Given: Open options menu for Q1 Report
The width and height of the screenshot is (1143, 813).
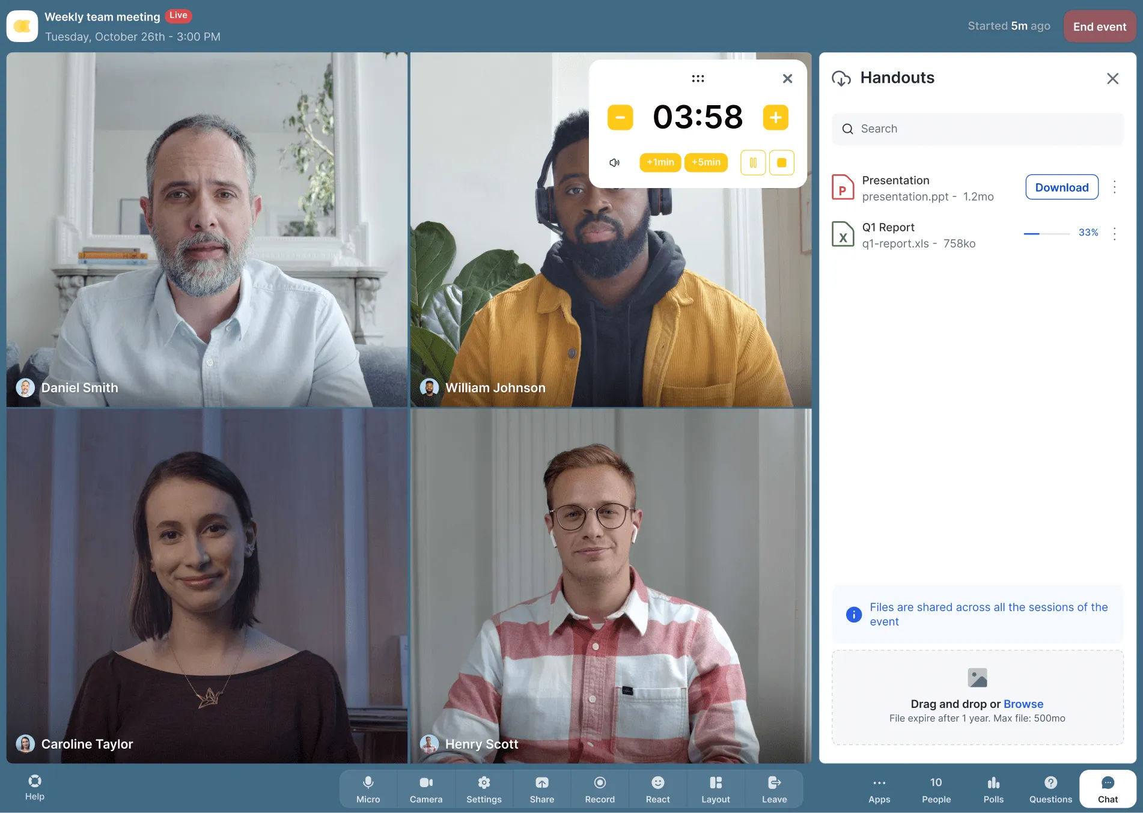Looking at the screenshot, I should [1114, 234].
